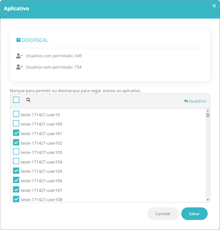
Task: Click the teste-171427-user107 label
Action: [x=42, y=190]
